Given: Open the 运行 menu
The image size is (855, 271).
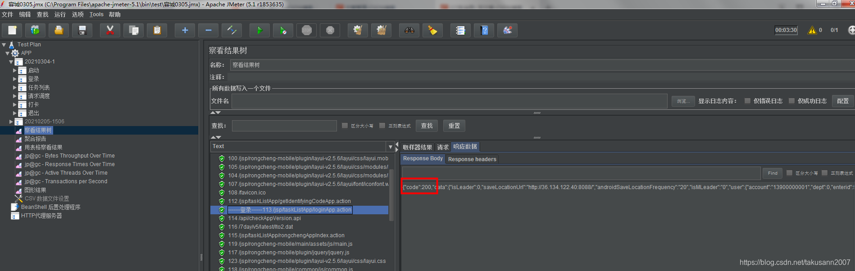Looking at the screenshot, I should [x=60, y=14].
